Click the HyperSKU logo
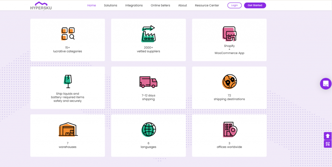This screenshot has width=332, height=167. pyautogui.click(x=41, y=6)
